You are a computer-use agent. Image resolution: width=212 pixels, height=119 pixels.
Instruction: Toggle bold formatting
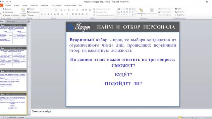(x=42, y=14)
